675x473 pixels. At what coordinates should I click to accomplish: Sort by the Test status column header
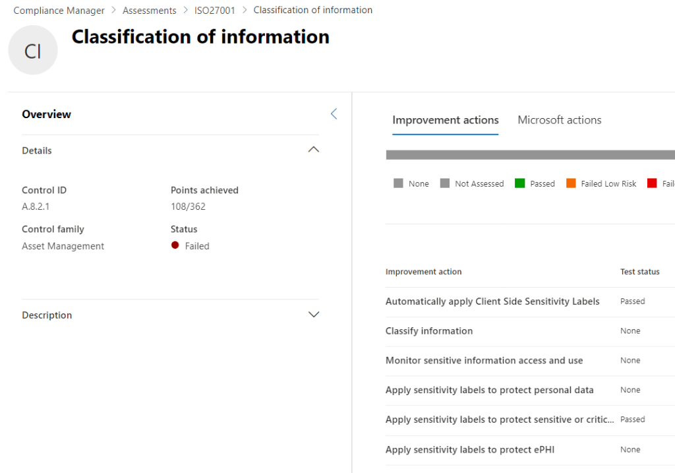point(639,272)
